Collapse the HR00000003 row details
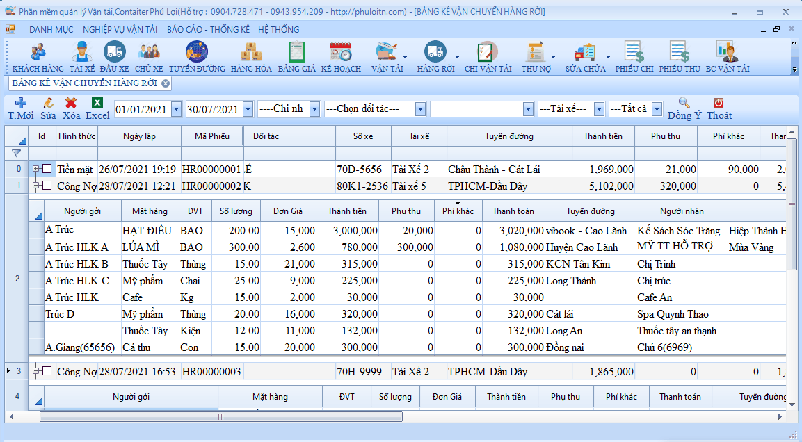 click(x=35, y=371)
